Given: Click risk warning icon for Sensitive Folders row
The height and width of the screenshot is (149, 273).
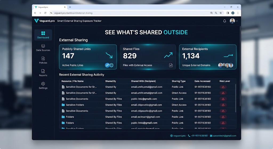Looking at the screenshot, I should [x=223, y=105].
